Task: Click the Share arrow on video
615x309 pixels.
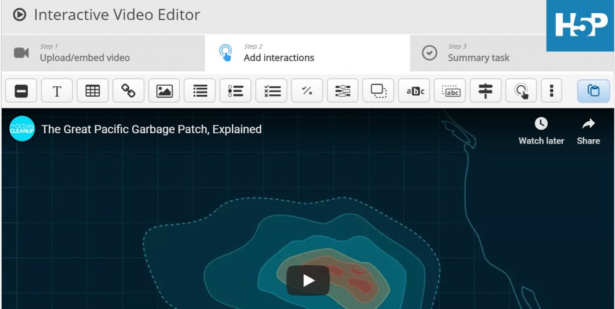Action: coord(589,124)
